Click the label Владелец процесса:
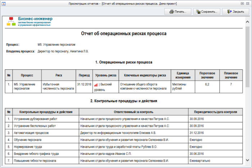The height and width of the screenshot is (168, 252). click(x=21, y=51)
